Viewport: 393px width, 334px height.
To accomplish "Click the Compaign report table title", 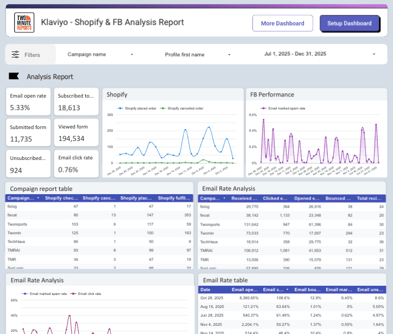I will click(x=41, y=189).
